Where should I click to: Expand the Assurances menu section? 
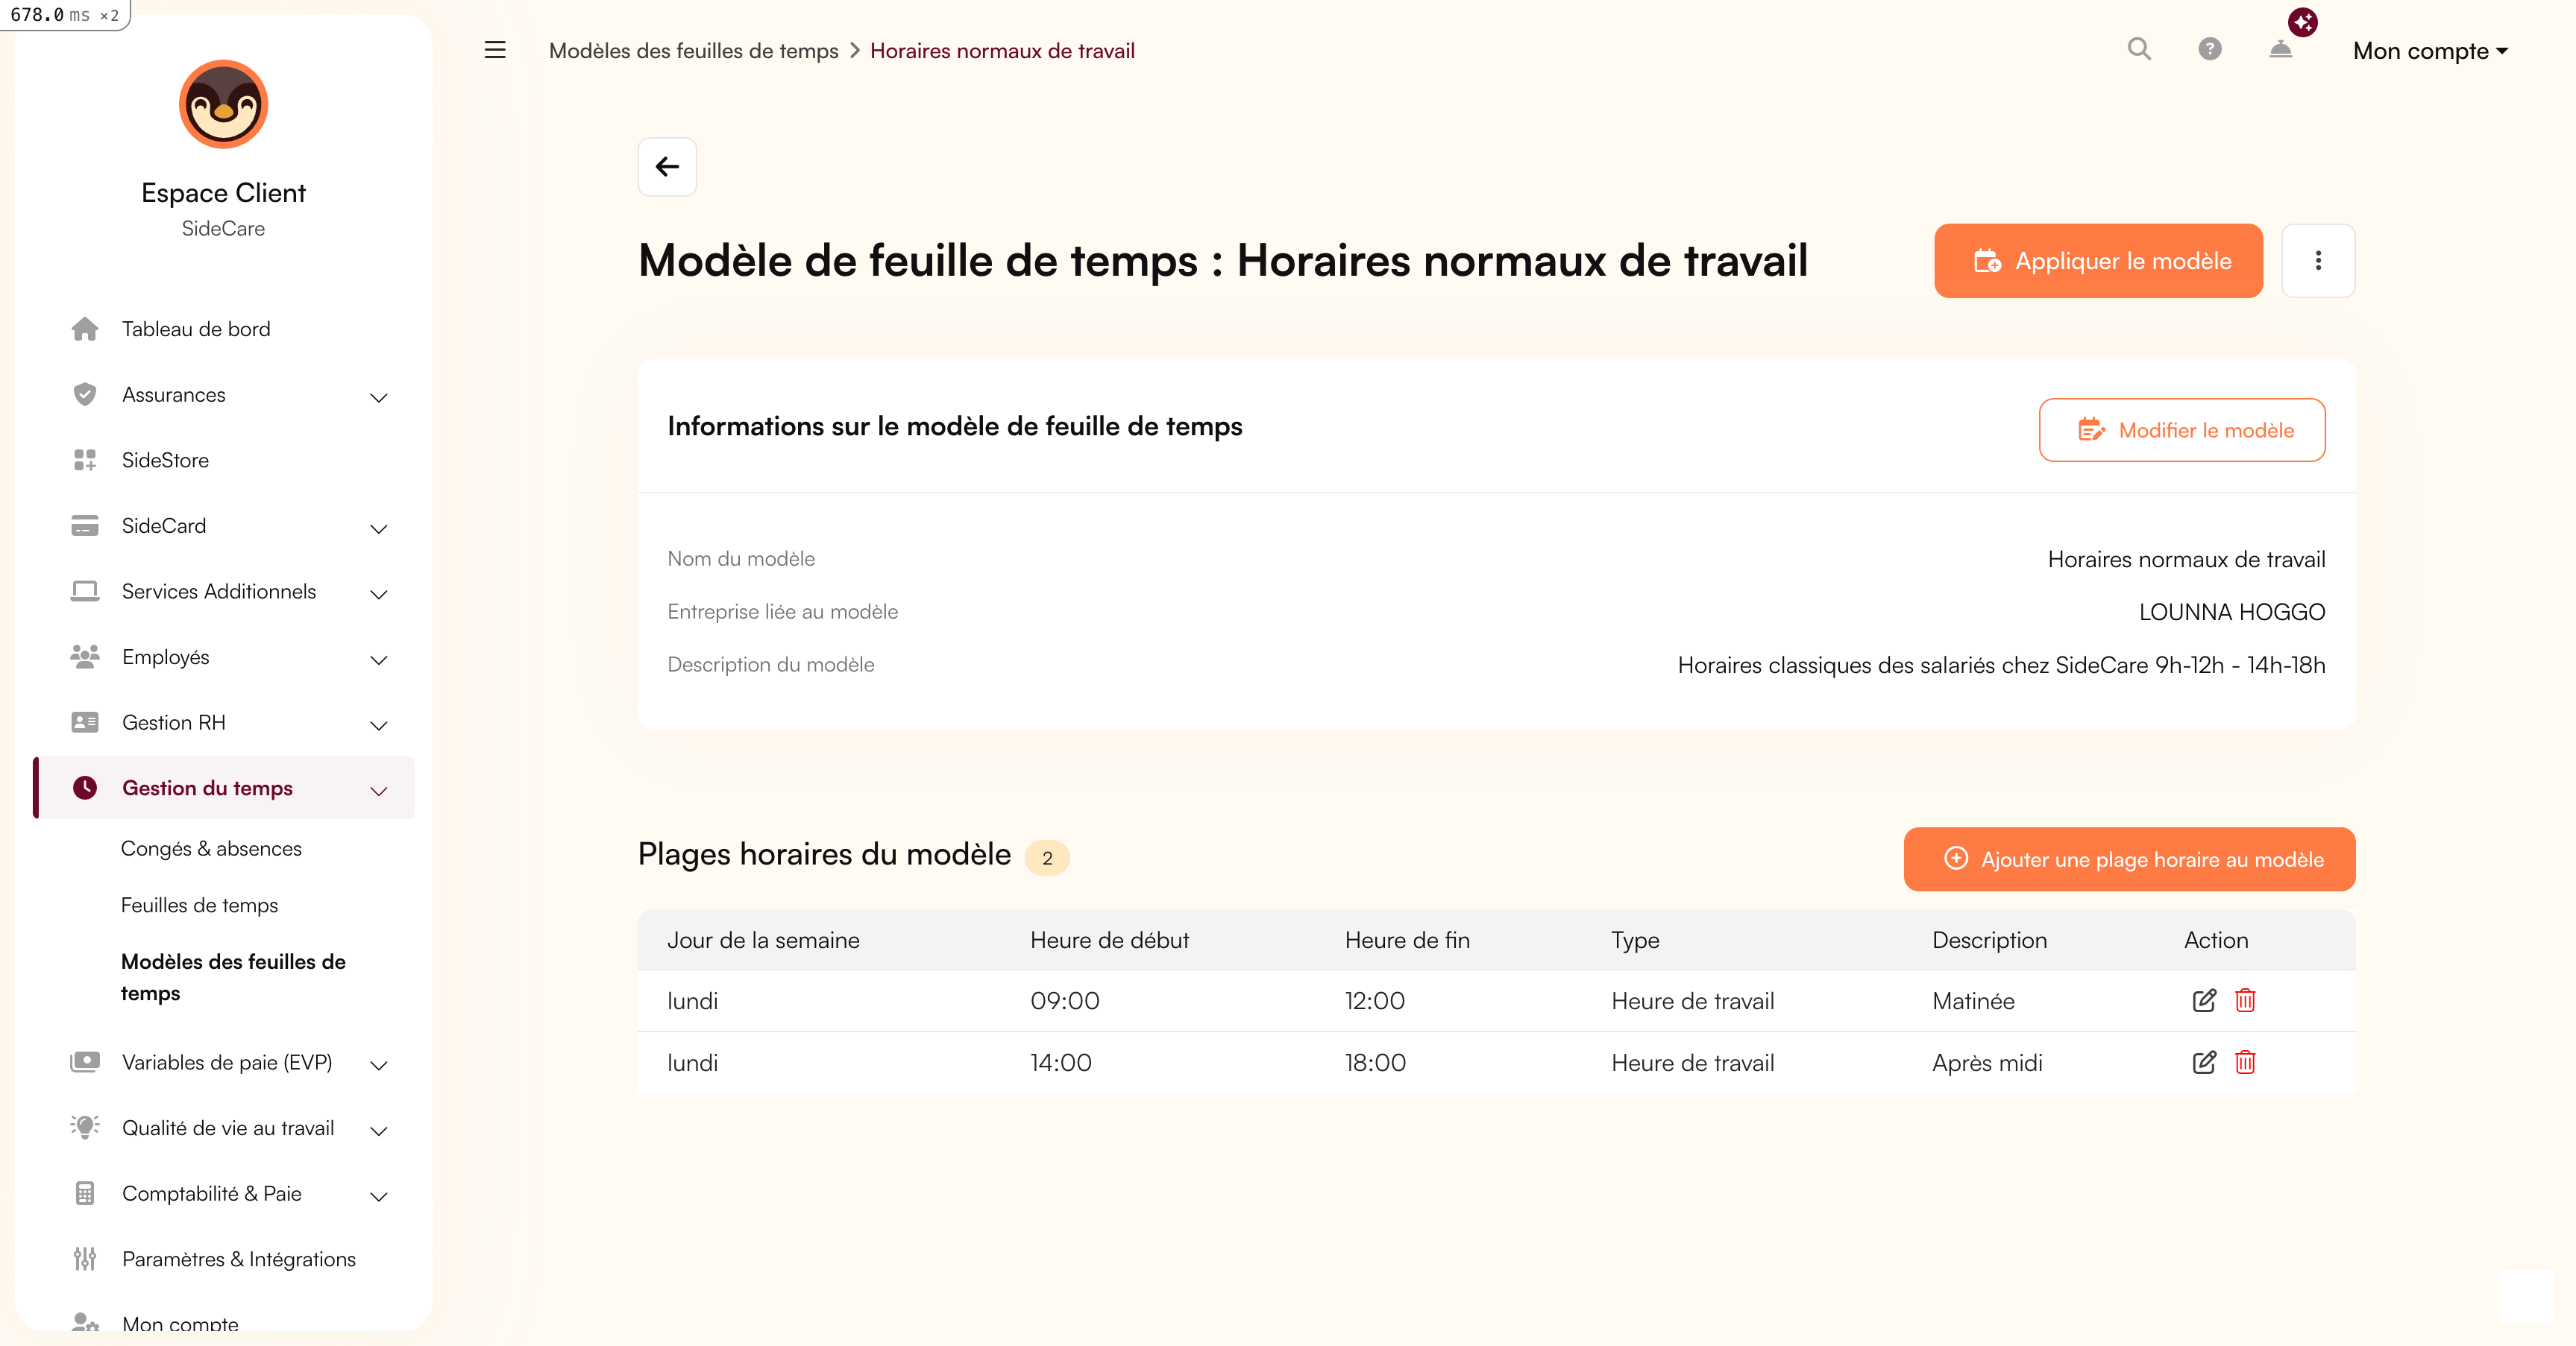pyautogui.click(x=378, y=396)
